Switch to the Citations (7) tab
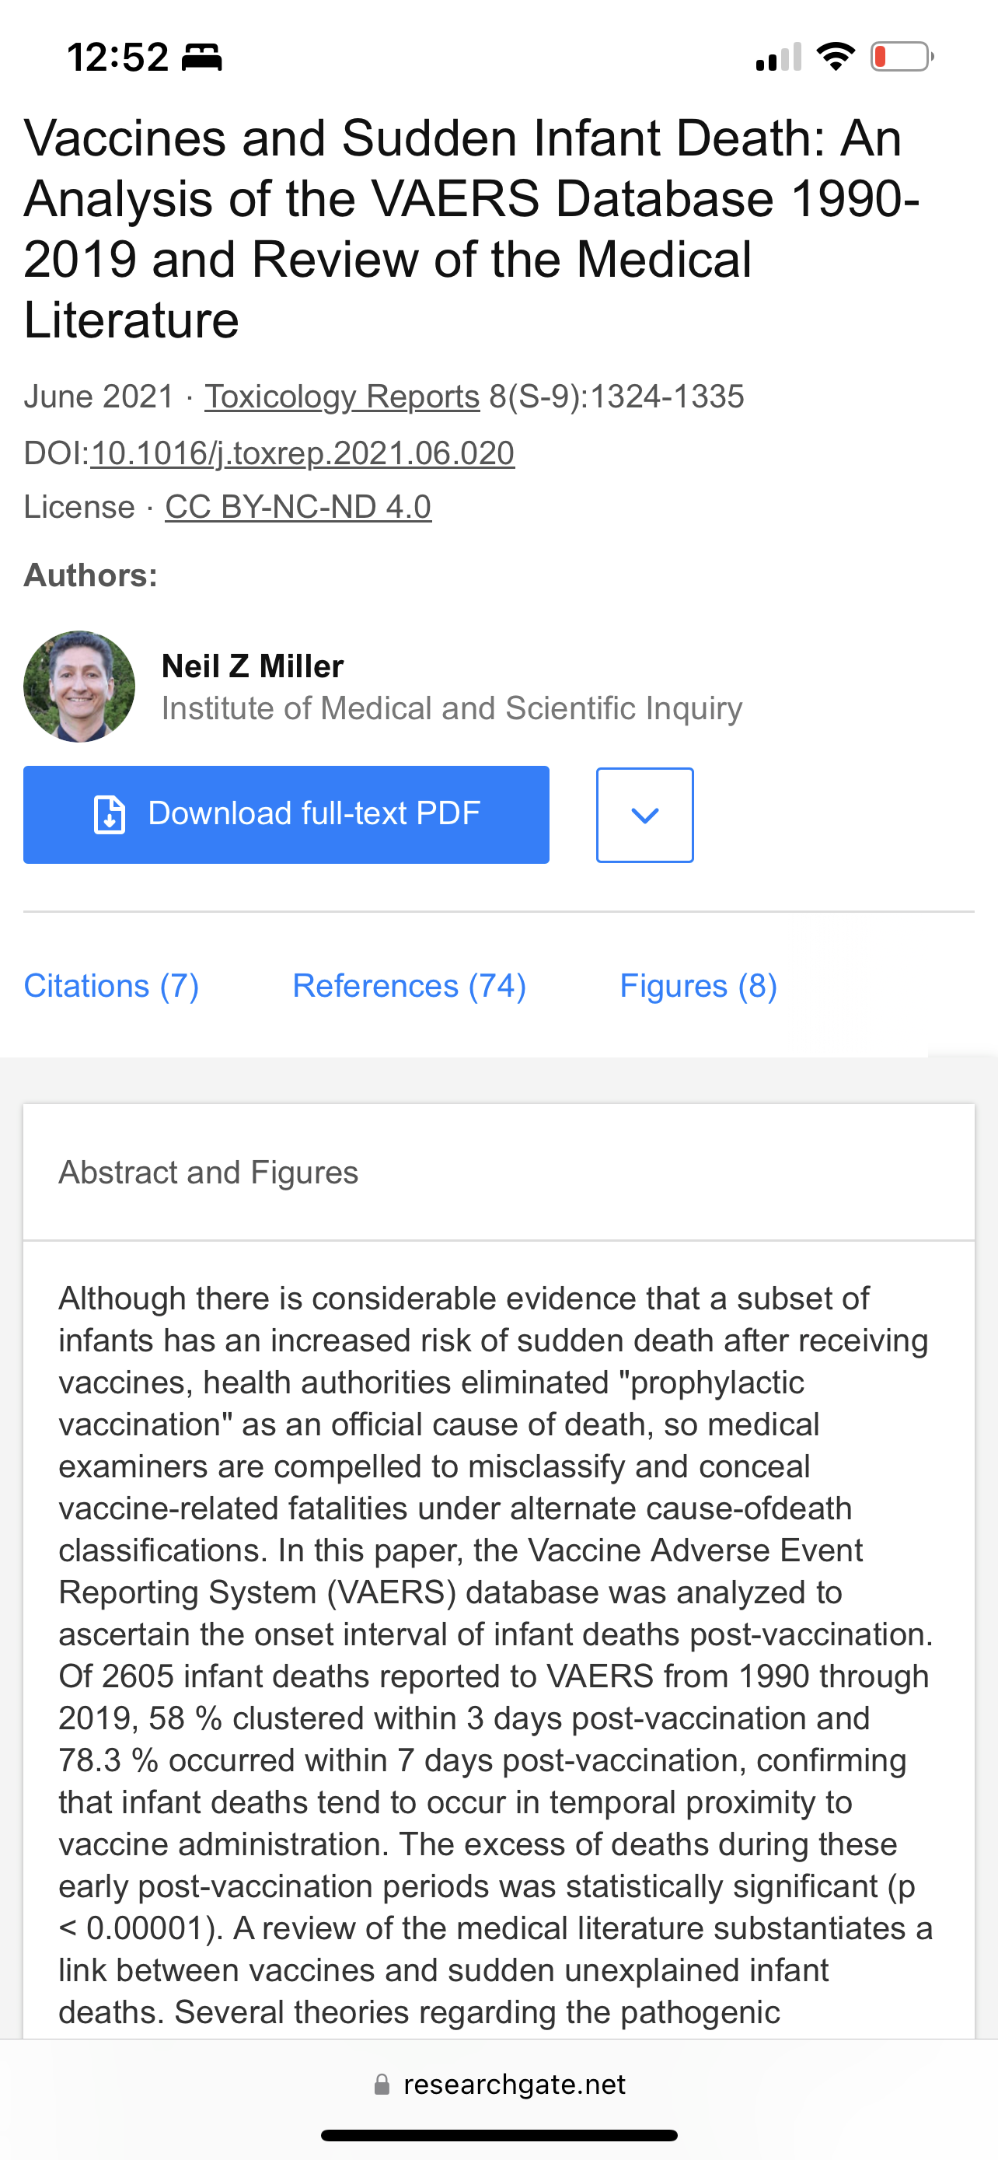998x2160 pixels. 111,985
